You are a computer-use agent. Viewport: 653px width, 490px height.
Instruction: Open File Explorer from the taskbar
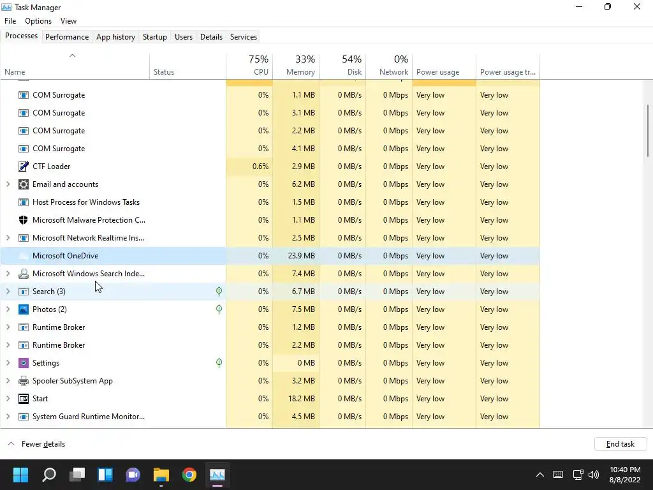pos(161,475)
